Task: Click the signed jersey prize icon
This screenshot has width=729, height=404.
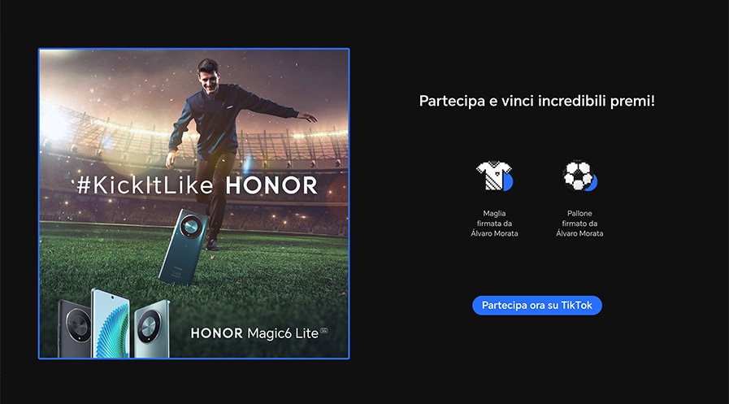Action: click(x=494, y=176)
